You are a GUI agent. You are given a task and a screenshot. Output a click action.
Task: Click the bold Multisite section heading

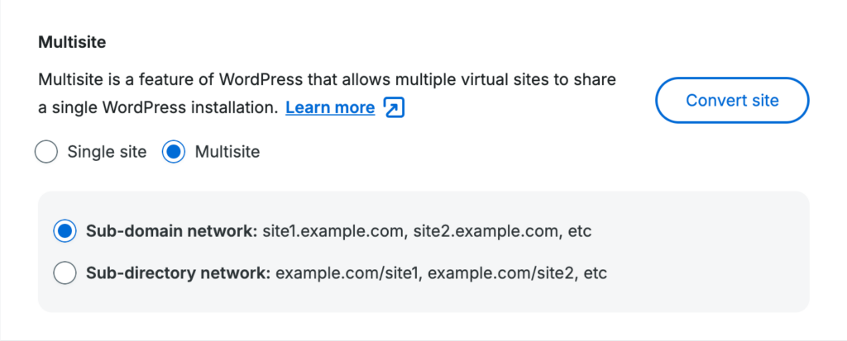[x=73, y=40]
